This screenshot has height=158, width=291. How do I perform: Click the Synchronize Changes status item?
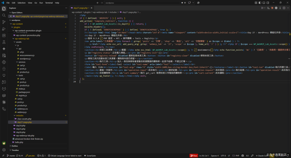click(20, 156)
